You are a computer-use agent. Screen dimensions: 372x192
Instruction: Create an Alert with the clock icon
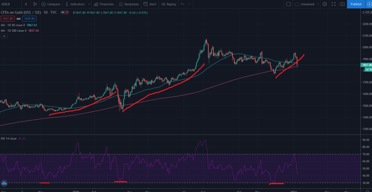(150, 4)
